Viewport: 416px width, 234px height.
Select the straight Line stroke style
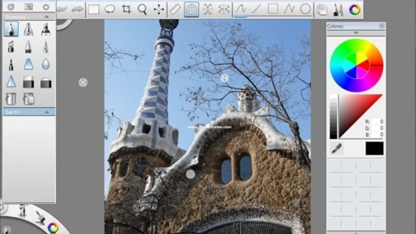(x=256, y=9)
